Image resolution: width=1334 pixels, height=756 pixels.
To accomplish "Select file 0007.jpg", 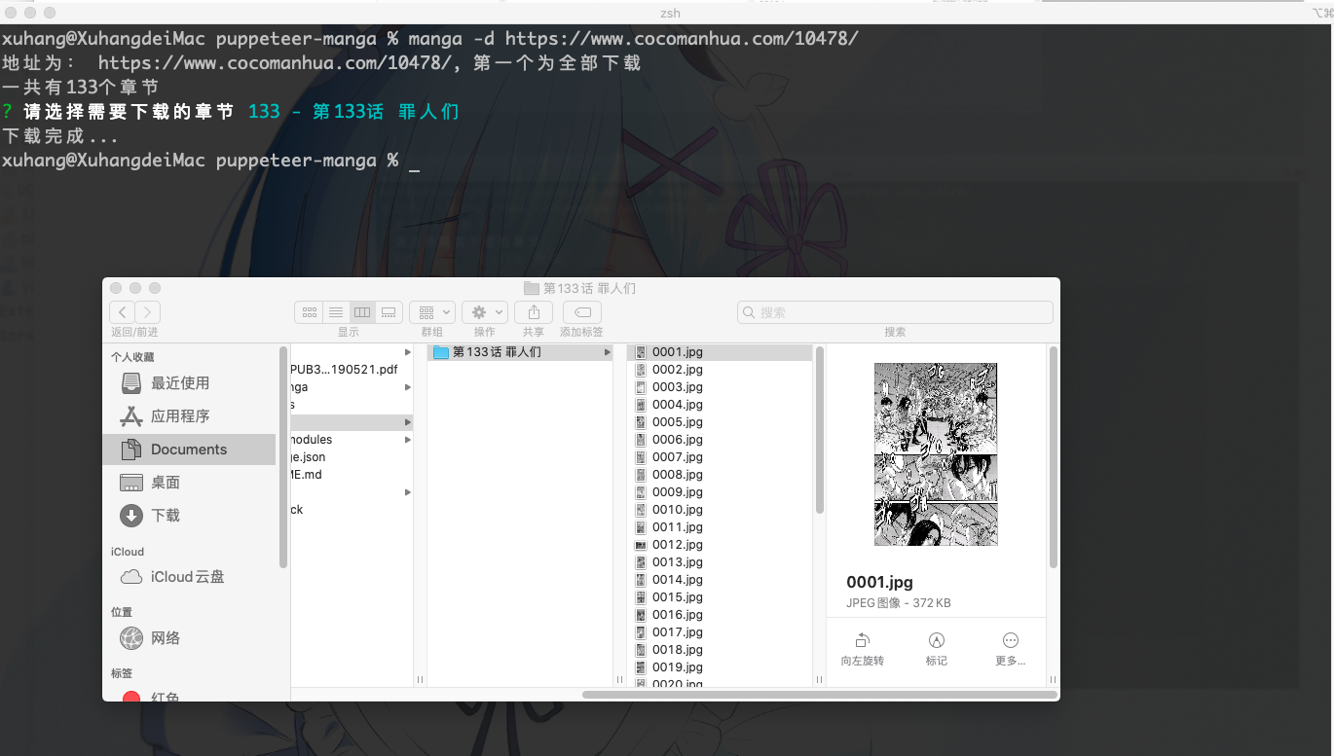I will click(719, 457).
